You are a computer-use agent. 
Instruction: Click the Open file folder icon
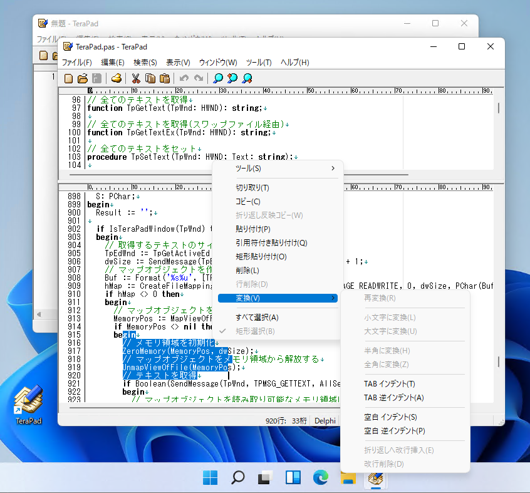point(83,78)
